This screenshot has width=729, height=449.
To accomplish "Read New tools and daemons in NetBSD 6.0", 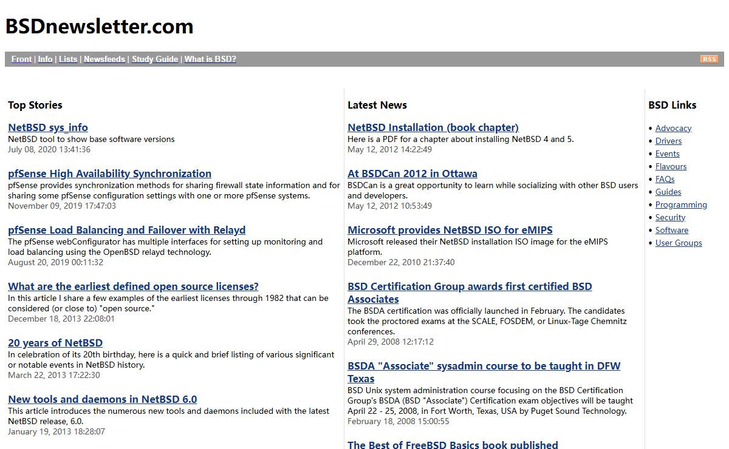I will point(103,399).
